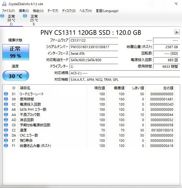182x188 pixels.
Task: Click raw value 000000000A1B
Action: pos(162,146)
